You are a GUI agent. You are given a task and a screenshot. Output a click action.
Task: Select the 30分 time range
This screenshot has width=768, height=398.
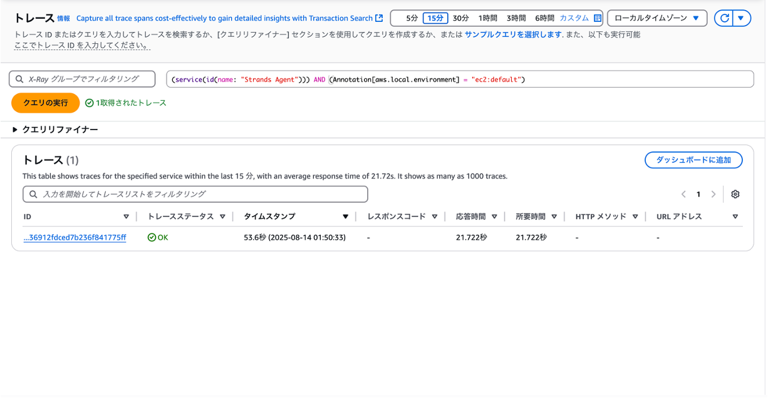(460, 18)
